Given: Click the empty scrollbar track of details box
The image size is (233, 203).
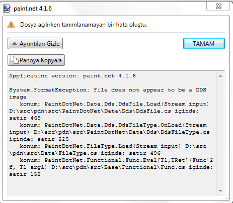Looking at the screenshot, I should [x=220, y=134].
